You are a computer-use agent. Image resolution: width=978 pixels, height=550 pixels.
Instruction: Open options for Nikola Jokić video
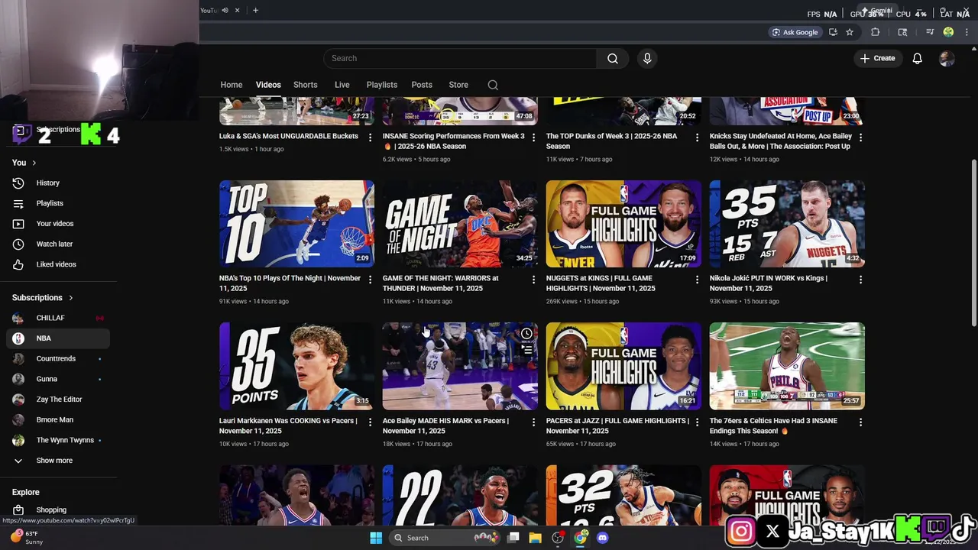tap(860, 280)
